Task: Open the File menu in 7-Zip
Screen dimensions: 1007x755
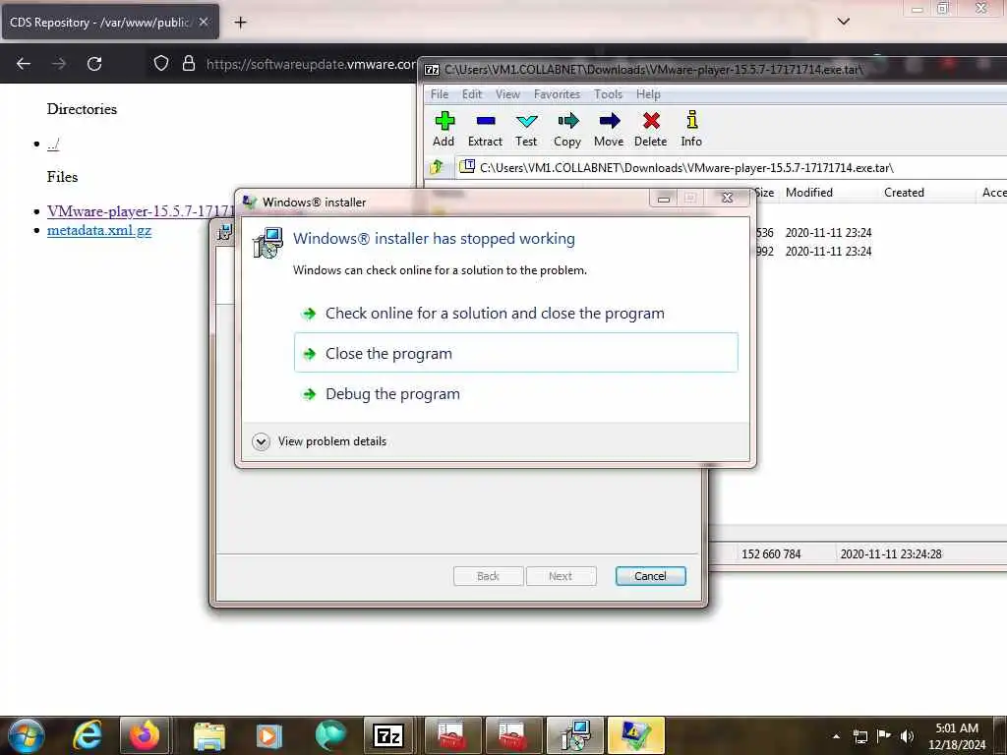Action: point(440,94)
